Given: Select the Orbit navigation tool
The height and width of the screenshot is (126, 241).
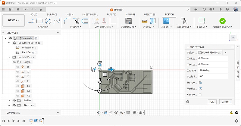Looking at the screenshot, I should pos(99,112).
